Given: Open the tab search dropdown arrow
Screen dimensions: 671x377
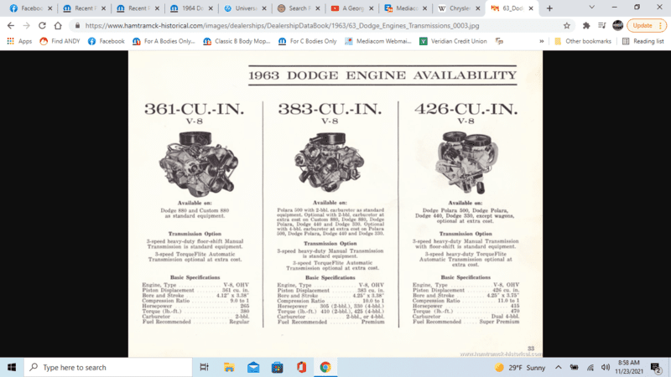Looking at the screenshot, I should (x=592, y=8).
